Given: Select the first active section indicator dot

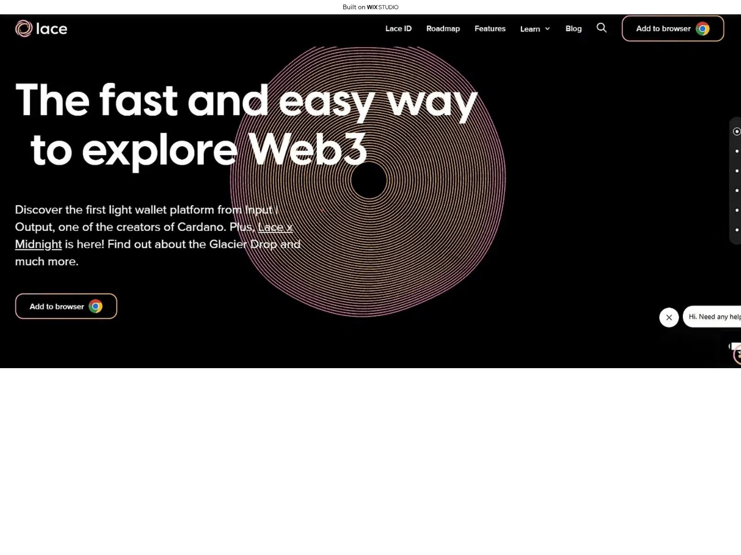Looking at the screenshot, I should 737,132.
